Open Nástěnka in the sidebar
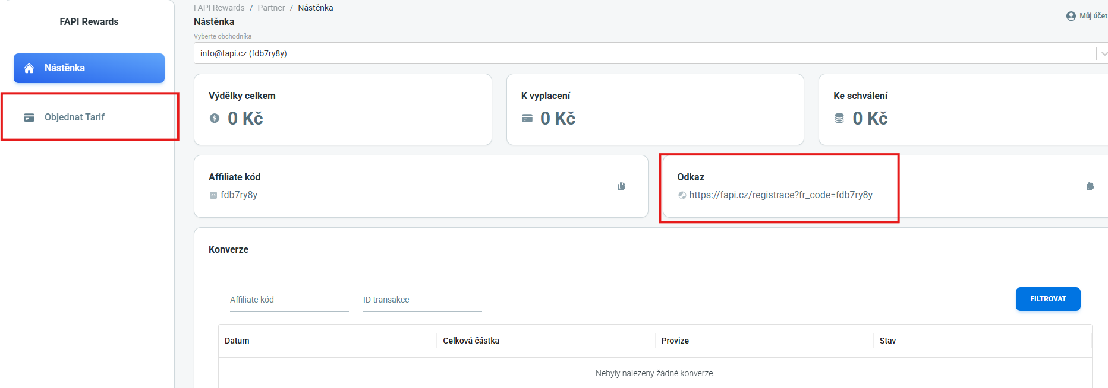This screenshot has width=1108, height=388. point(89,68)
